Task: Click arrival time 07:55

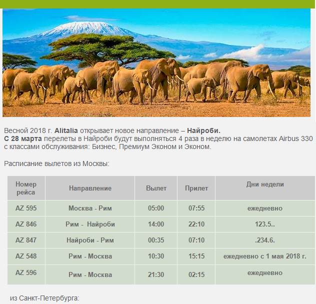Action: 196,208
